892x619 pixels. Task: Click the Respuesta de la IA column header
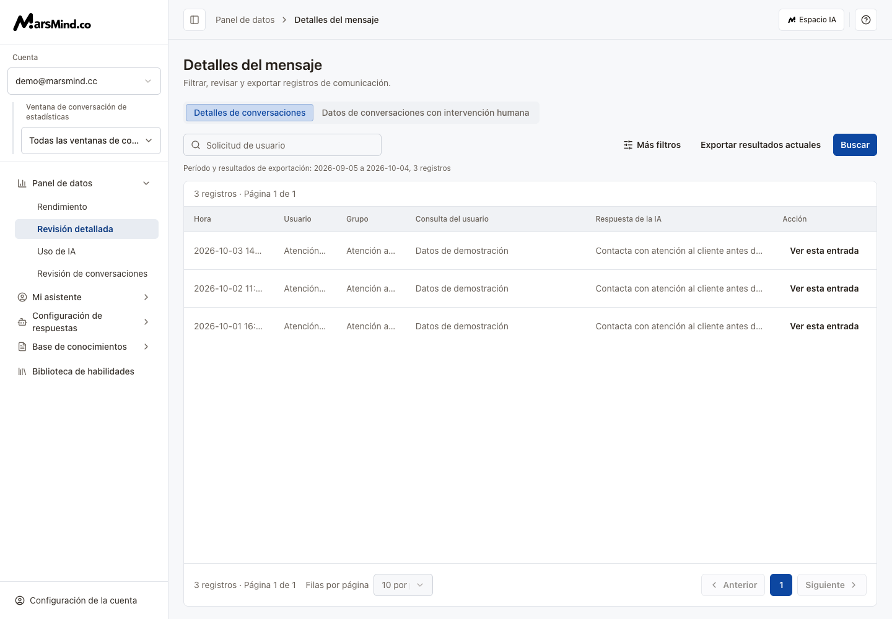click(629, 219)
